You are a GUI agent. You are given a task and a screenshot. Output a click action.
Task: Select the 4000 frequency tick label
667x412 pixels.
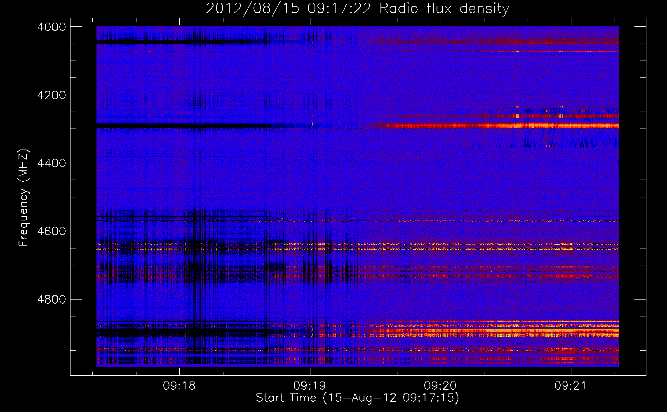pos(52,27)
